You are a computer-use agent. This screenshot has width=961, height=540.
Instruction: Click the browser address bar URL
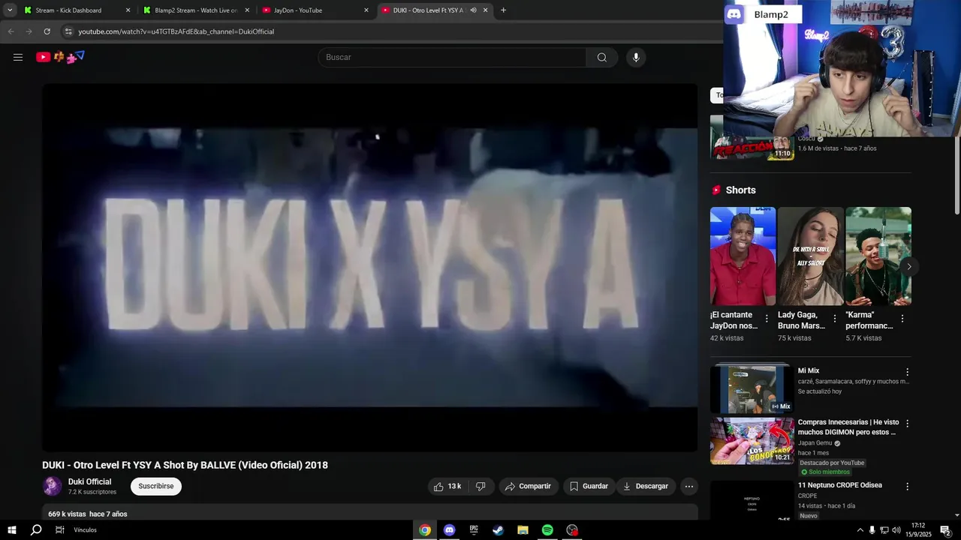[x=176, y=31]
